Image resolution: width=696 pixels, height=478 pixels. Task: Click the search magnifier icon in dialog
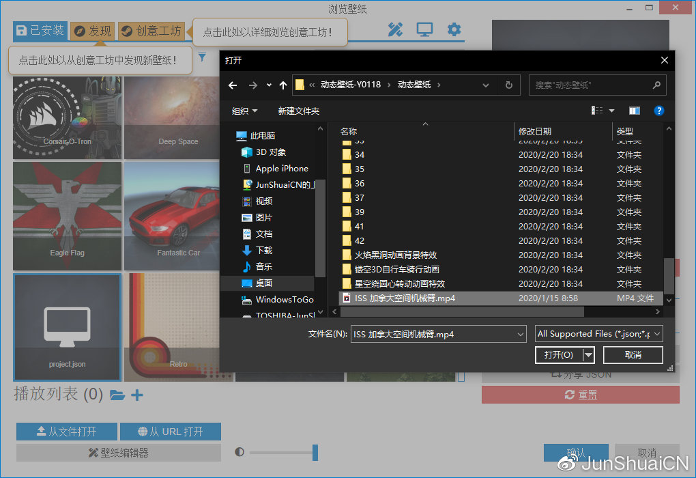656,85
